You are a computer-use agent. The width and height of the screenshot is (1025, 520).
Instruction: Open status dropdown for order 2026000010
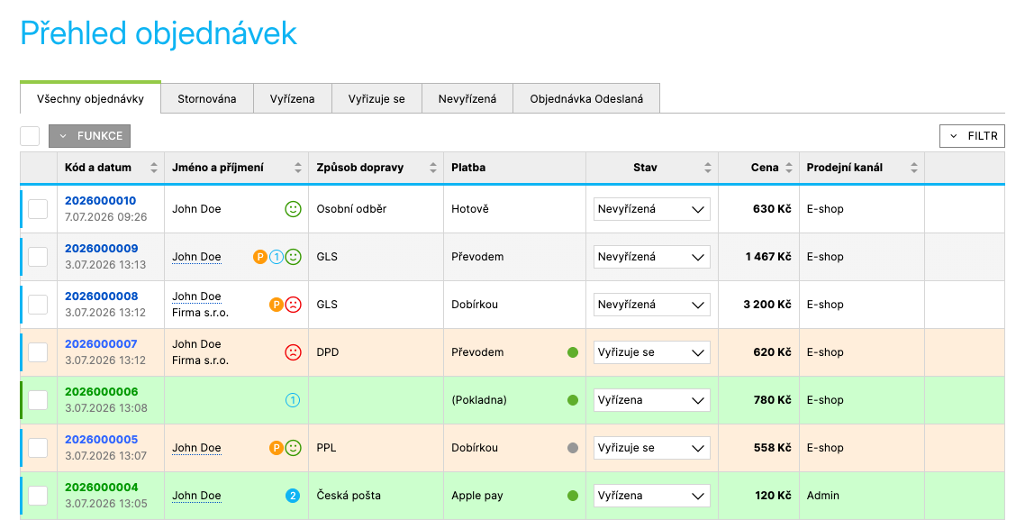click(x=652, y=209)
